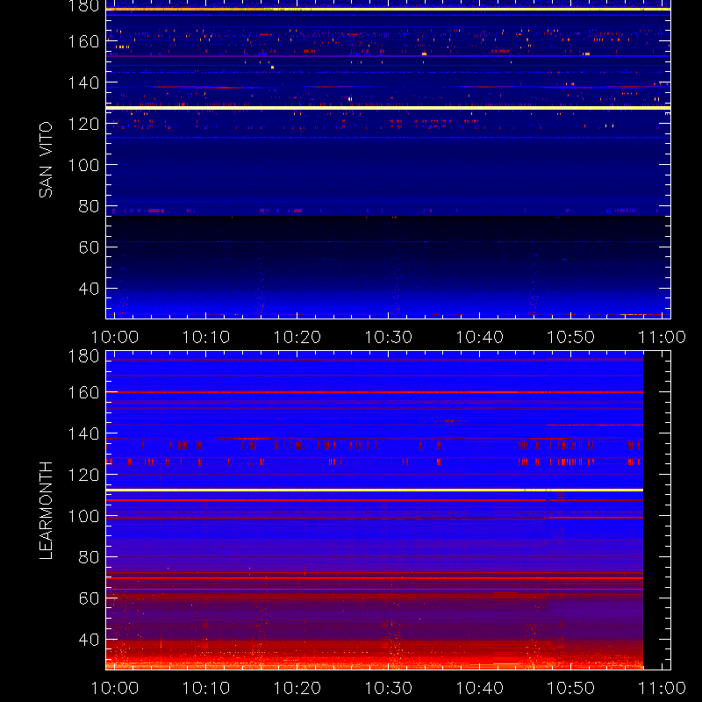Select the 60 tick label on SAN VITO plot
The height and width of the screenshot is (702, 702).
89,247
